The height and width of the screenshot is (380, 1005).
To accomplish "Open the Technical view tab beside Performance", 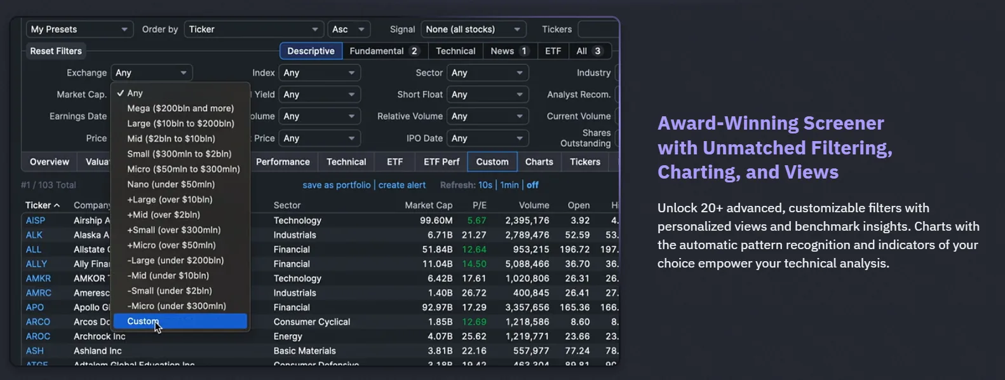I will click(x=346, y=162).
